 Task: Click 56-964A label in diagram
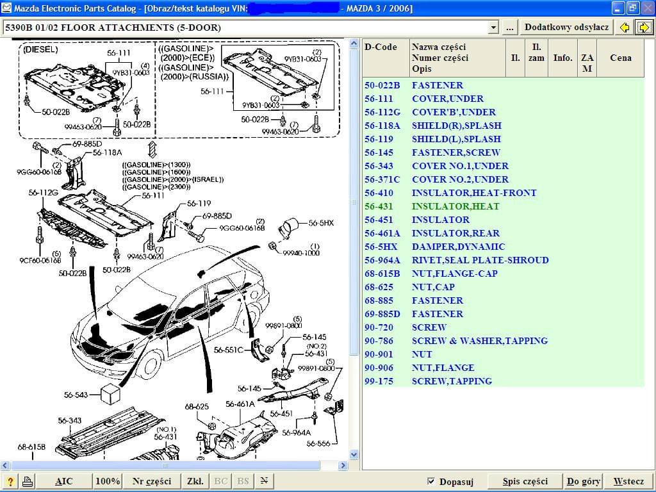(296, 432)
